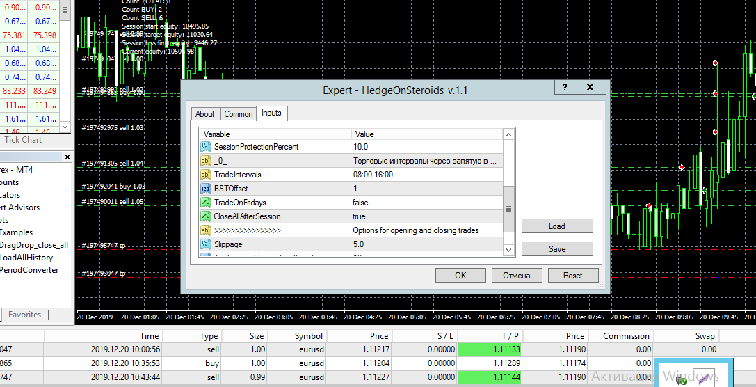This screenshot has width=756, height=387.
Task: Click the icon of the >>>>>>> separator row
Action: click(x=205, y=230)
